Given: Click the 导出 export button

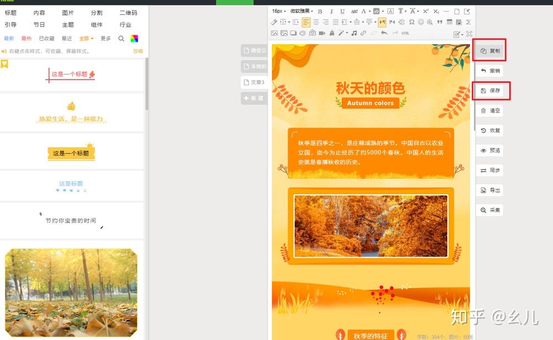Looking at the screenshot, I should tap(490, 190).
